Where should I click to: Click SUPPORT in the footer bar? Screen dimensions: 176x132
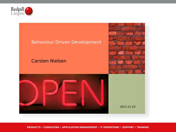[x=128, y=127]
